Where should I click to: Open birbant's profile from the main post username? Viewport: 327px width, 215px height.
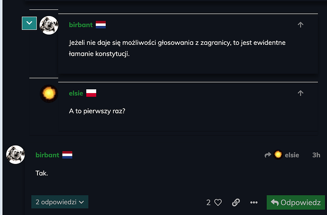point(47,155)
